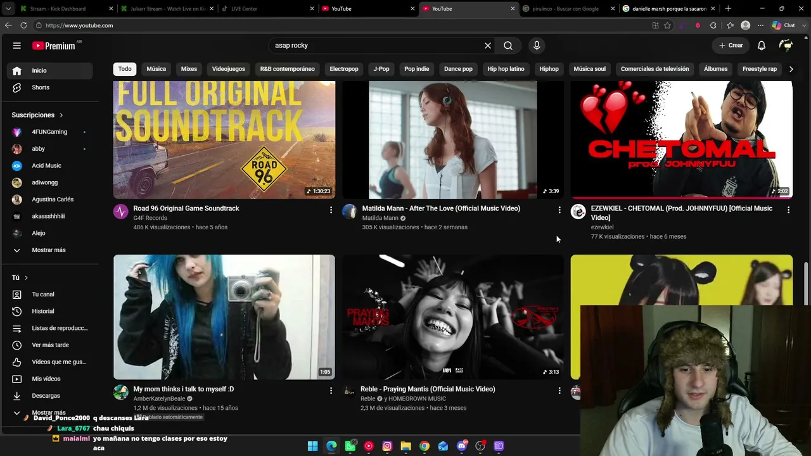The image size is (811, 456).
Task: Open Road 96 Original Game Soundtrack title
Action: (186, 208)
